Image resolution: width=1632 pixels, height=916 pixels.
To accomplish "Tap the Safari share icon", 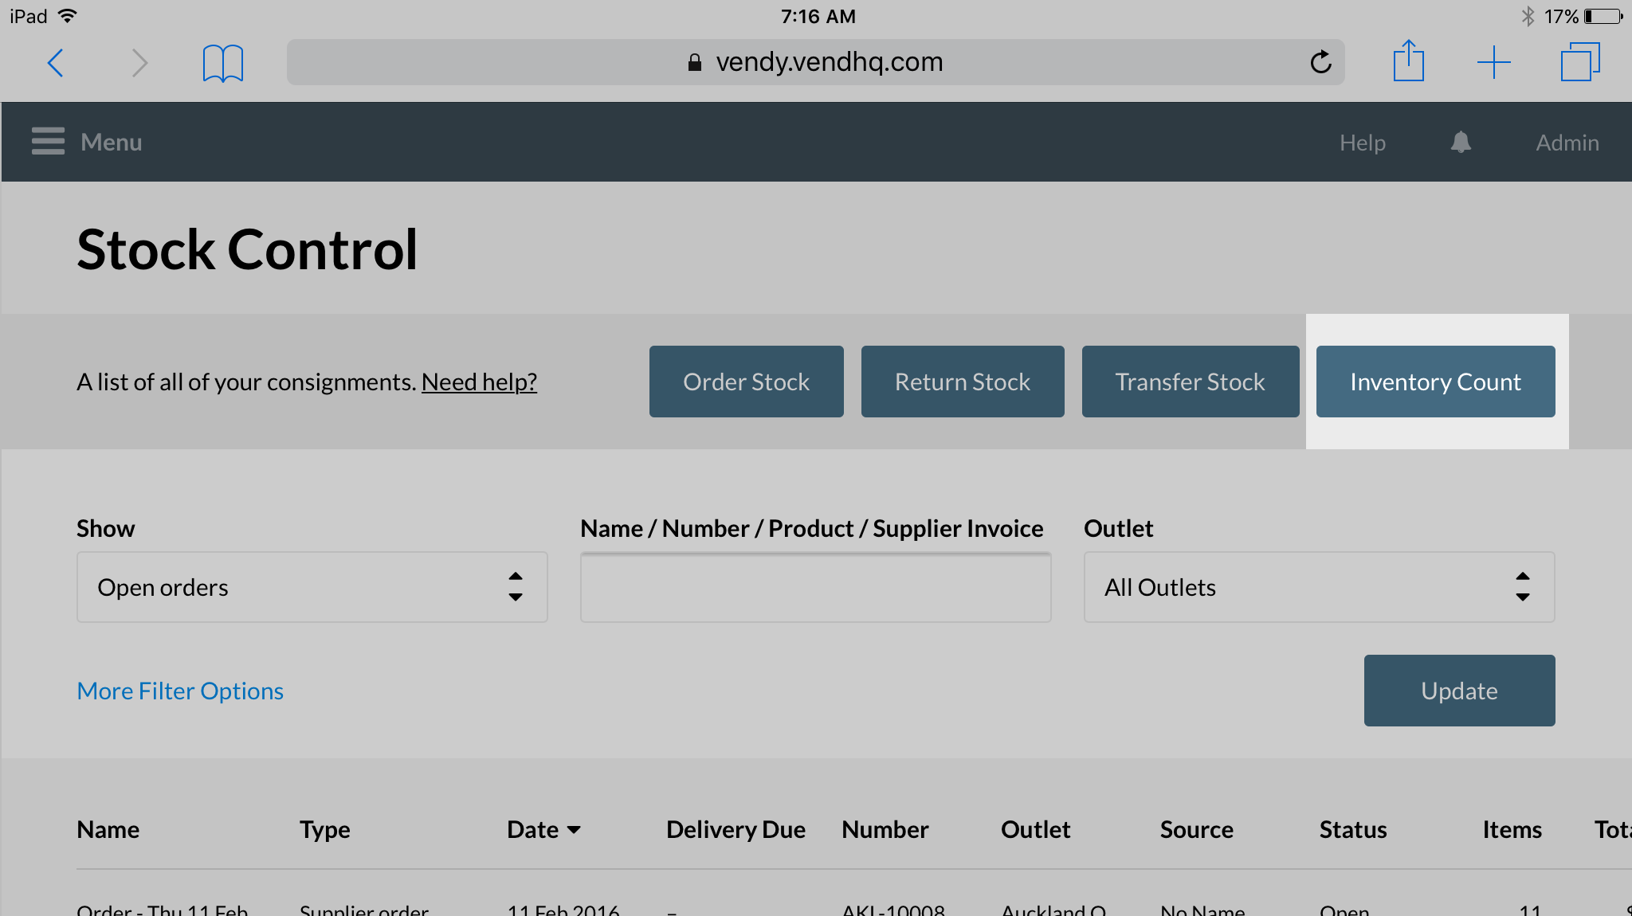I will click(x=1408, y=61).
